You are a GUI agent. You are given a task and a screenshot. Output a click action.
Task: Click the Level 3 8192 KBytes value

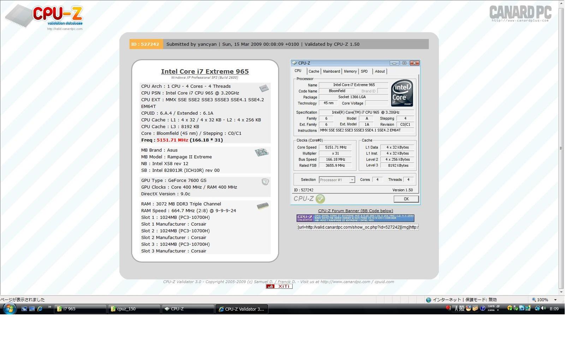pos(397,165)
